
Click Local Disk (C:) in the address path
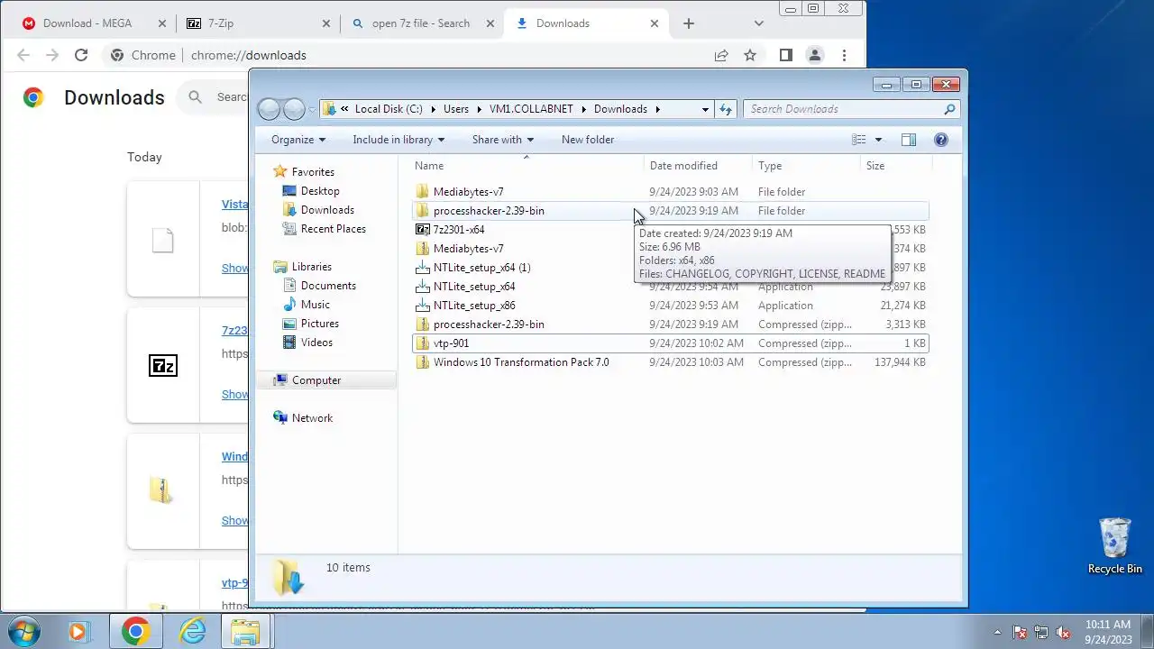pyautogui.click(x=389, y=109)
